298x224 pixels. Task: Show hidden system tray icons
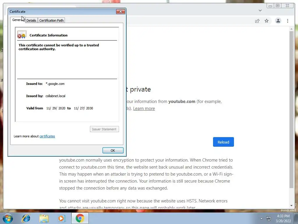(x=262, y=218)
